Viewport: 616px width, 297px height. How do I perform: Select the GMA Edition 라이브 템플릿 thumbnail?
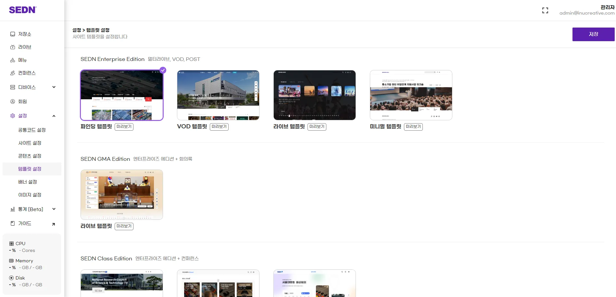click(122, 195)
